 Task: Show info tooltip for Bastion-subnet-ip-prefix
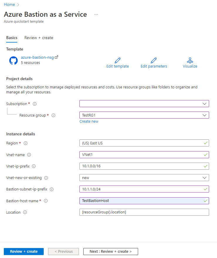[52, 189]
